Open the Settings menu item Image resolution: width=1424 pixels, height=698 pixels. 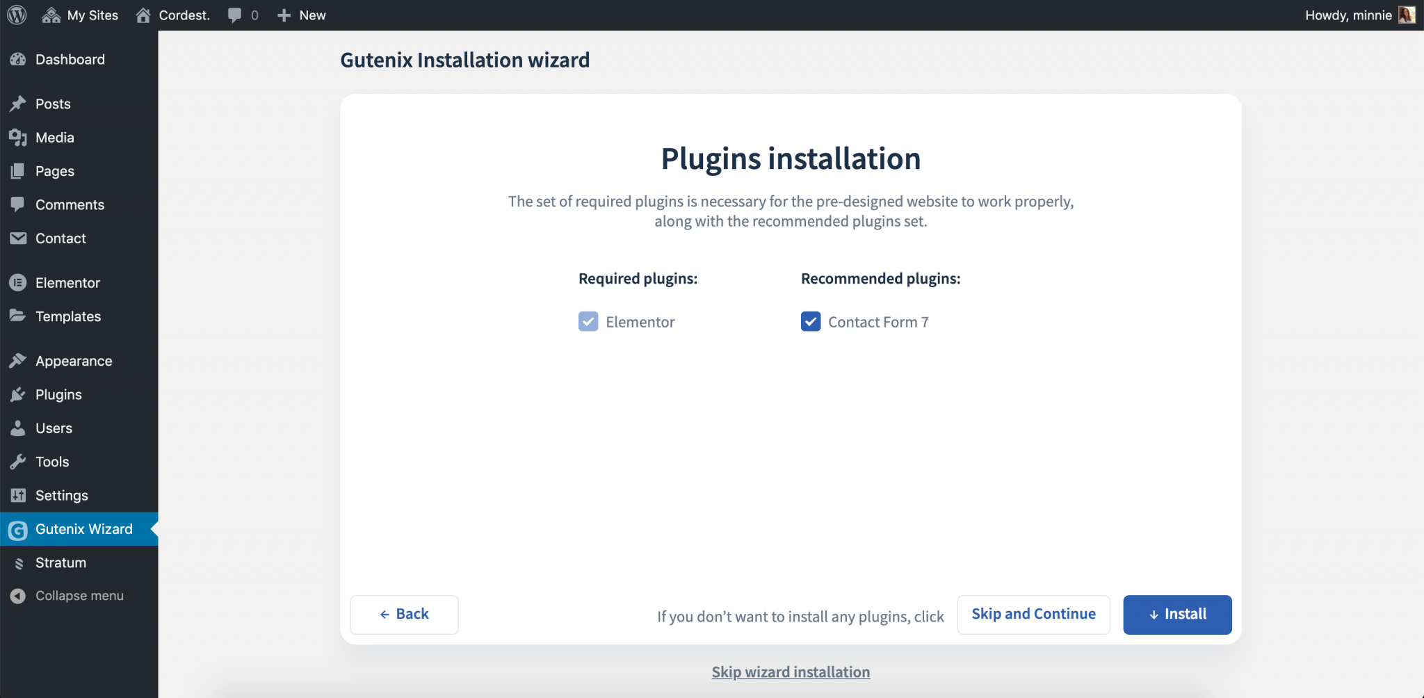coord(79,496)
